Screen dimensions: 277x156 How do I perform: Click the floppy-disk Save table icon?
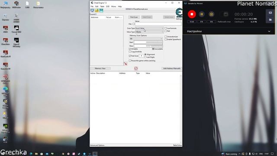(101, 10)
